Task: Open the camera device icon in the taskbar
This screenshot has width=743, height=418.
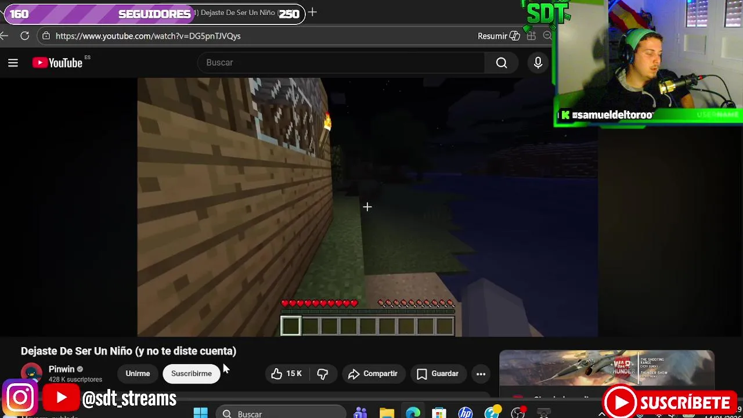Action: click(544, 413)
